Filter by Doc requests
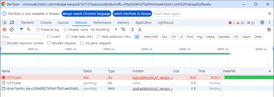Screen dimensions: 274x97 [164, 37]
